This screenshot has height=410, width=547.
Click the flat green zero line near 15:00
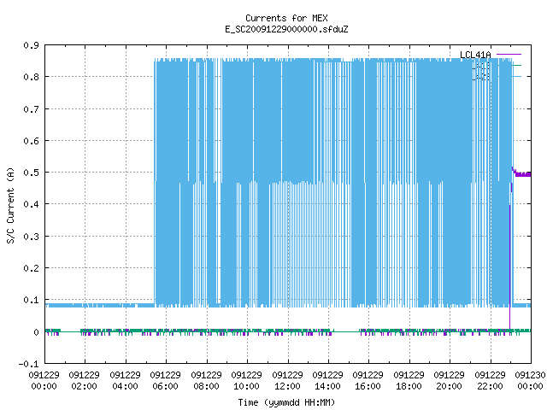347,332
